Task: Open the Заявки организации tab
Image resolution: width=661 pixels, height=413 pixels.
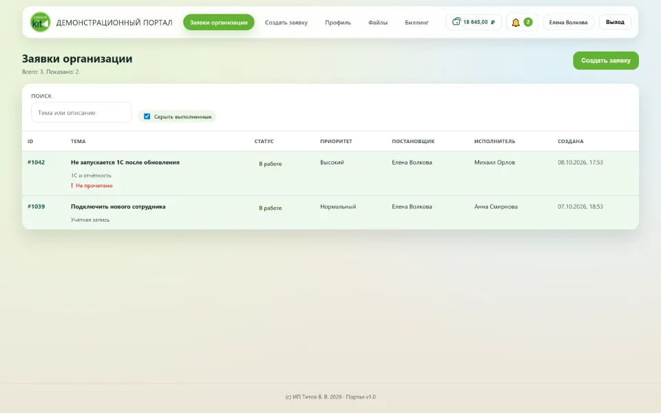Action: [x=218, y=22]
